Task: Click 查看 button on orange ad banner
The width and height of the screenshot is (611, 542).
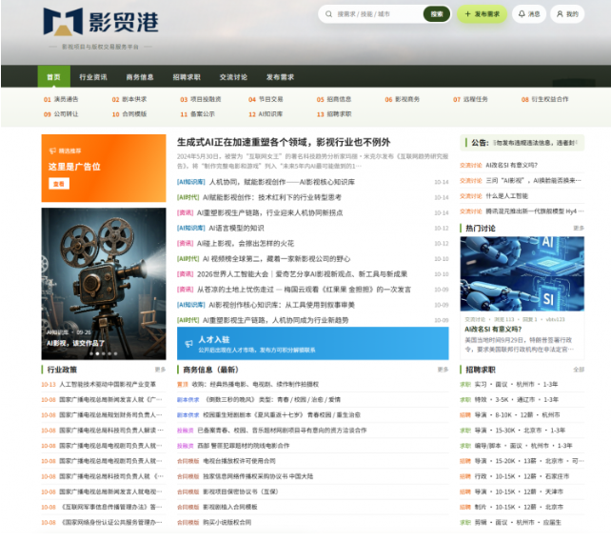Action: pyautogui.click(x=59, y=183)
